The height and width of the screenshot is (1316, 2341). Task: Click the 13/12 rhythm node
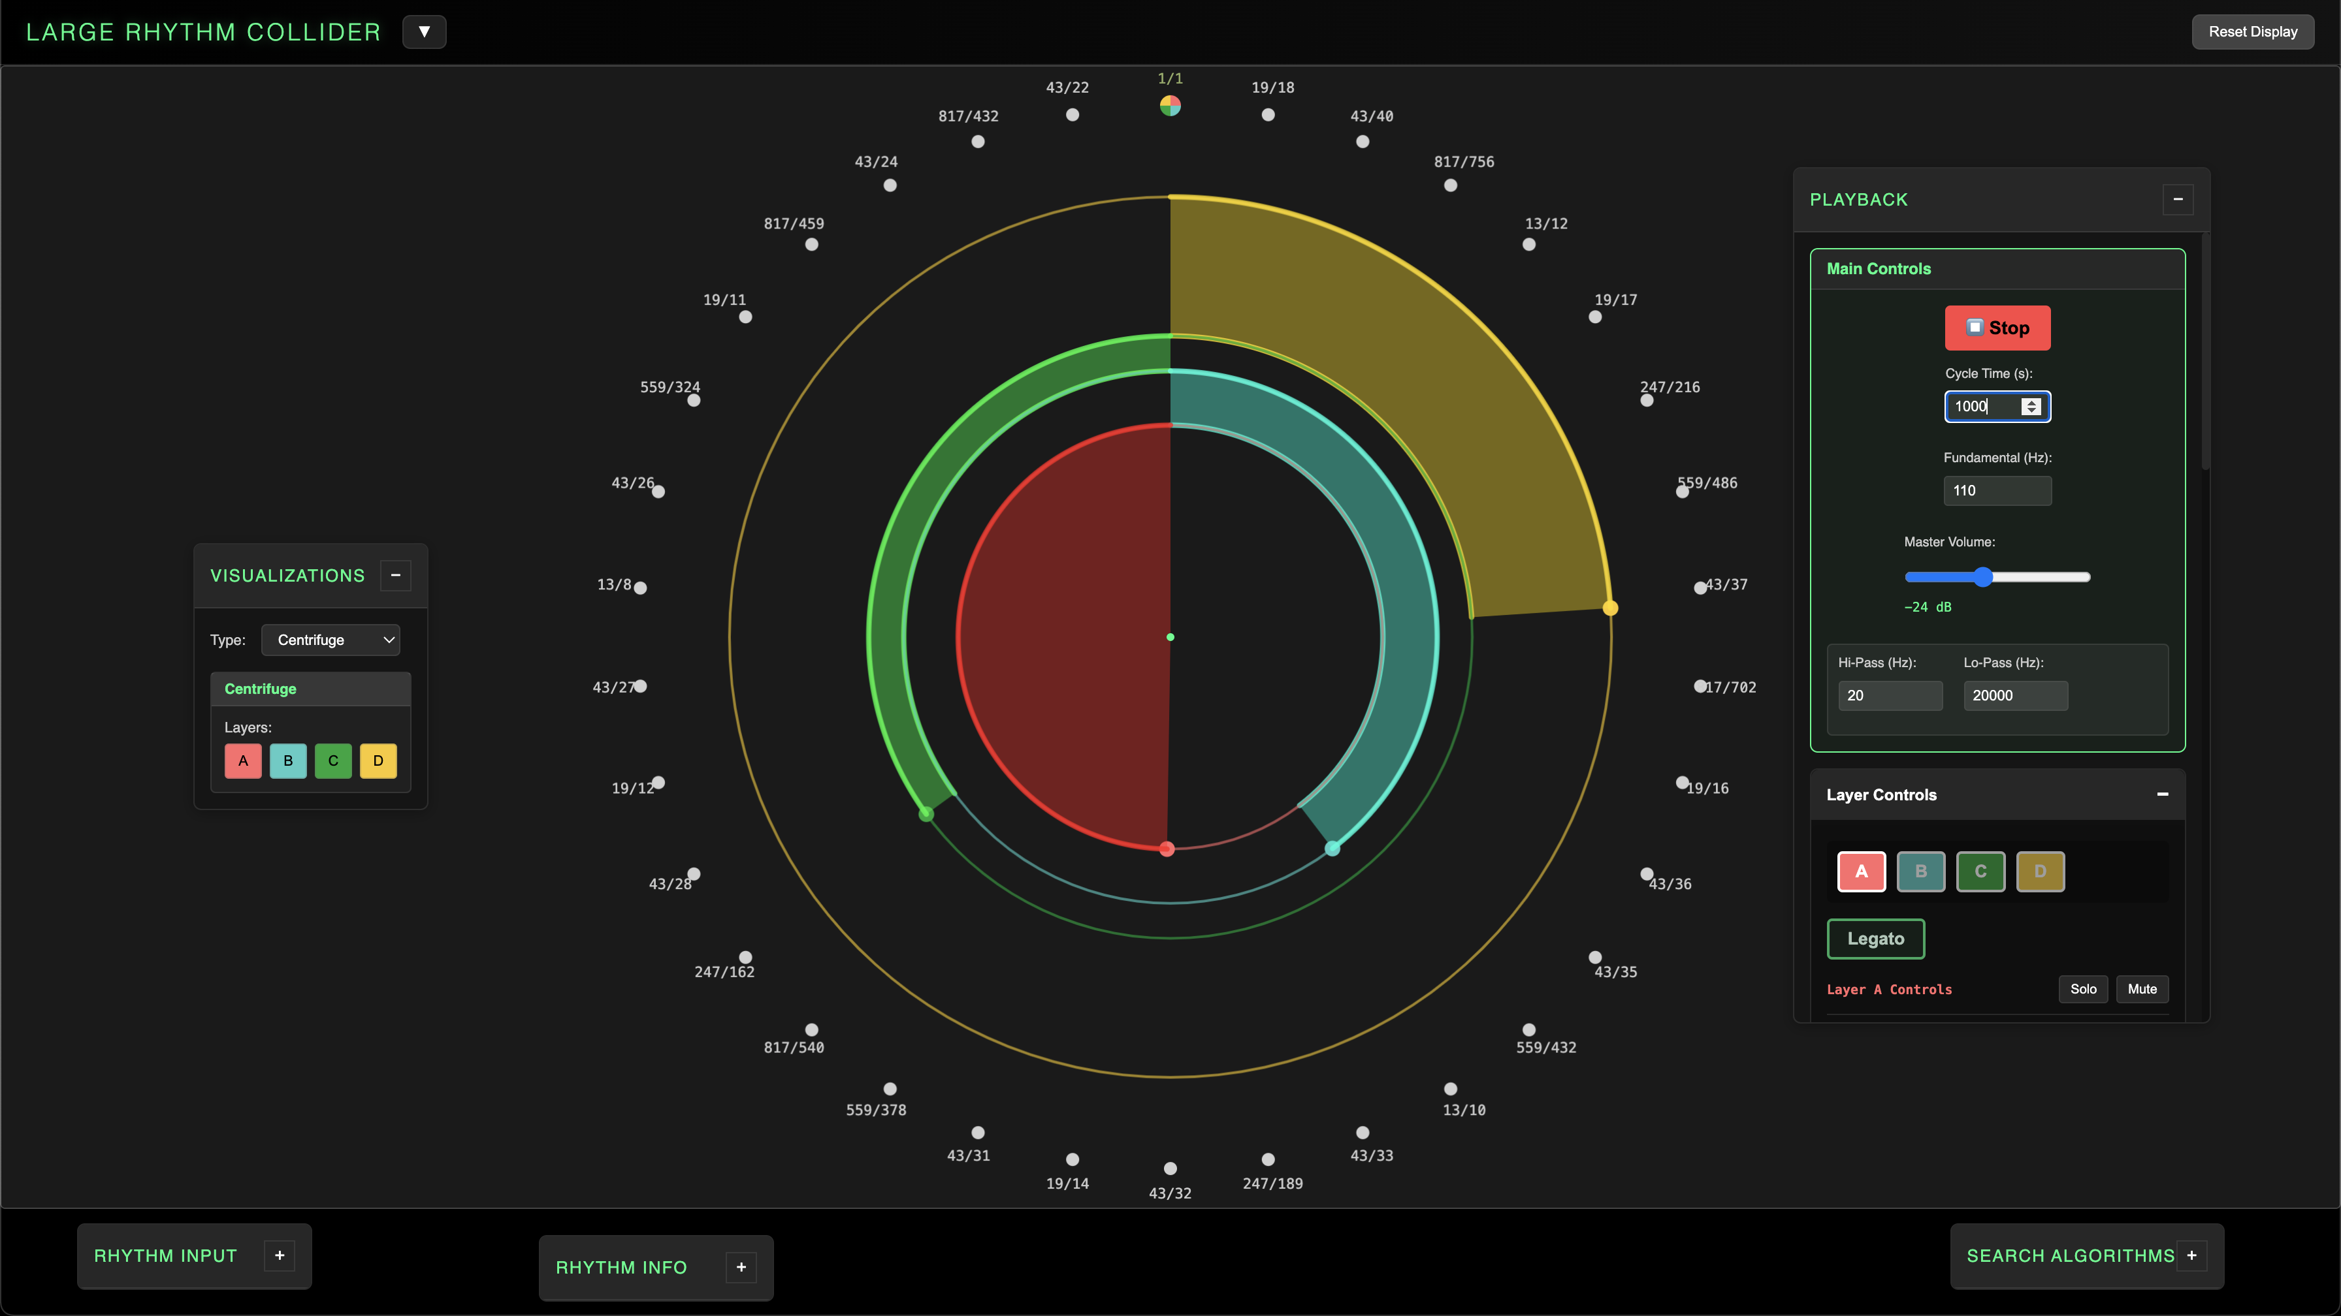pos(1528,244)
